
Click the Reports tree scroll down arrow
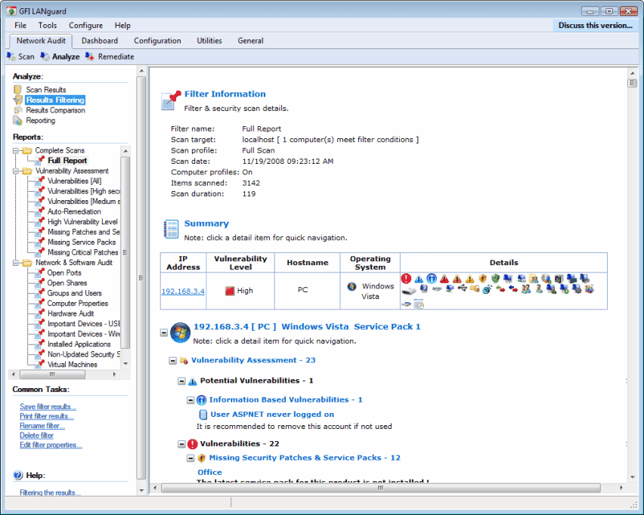pyautogui.click(x=125, y=365)
